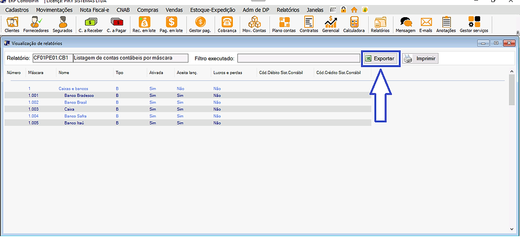Open the Gerencial chart icon
This screenshot has height=249, width=520.
(331, 25)
